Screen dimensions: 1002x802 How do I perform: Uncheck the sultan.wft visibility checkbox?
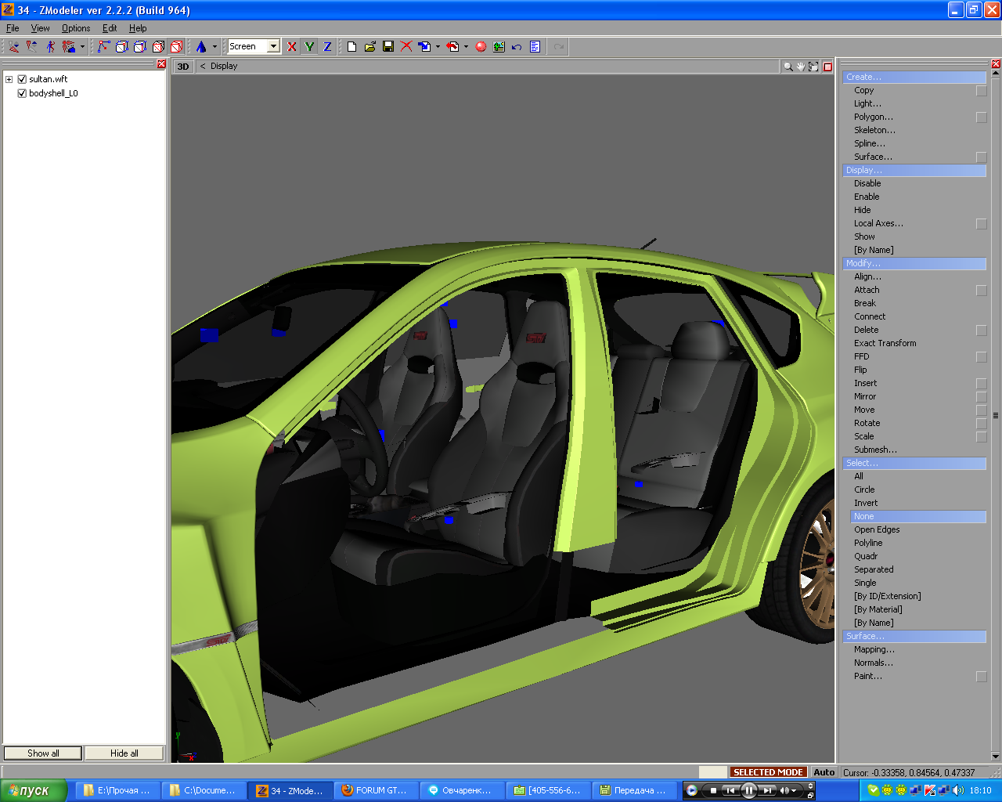(22, 79)
